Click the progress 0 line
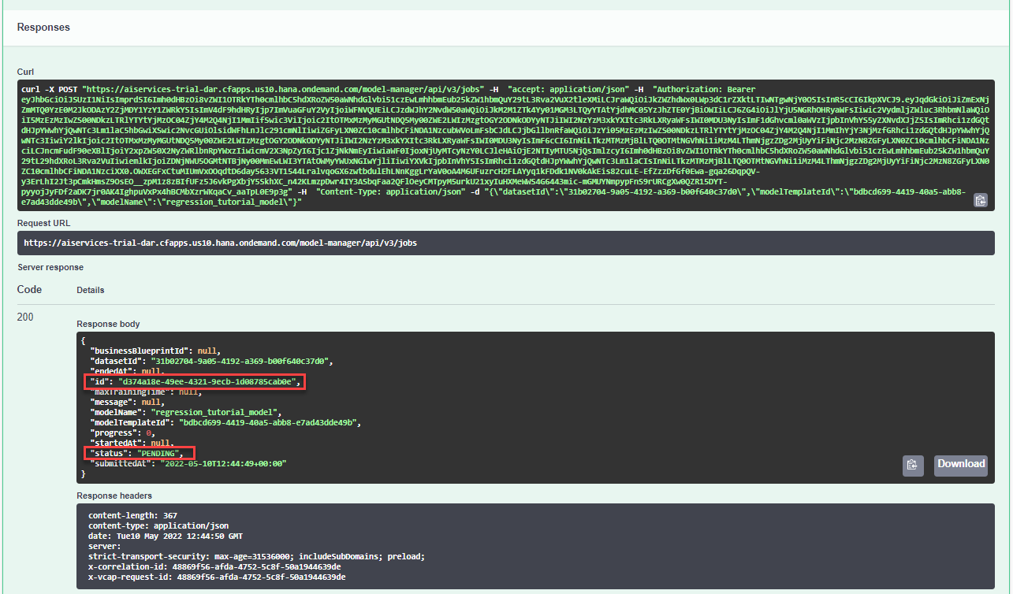The image size is (1013, 594). (x=122, y=433)
